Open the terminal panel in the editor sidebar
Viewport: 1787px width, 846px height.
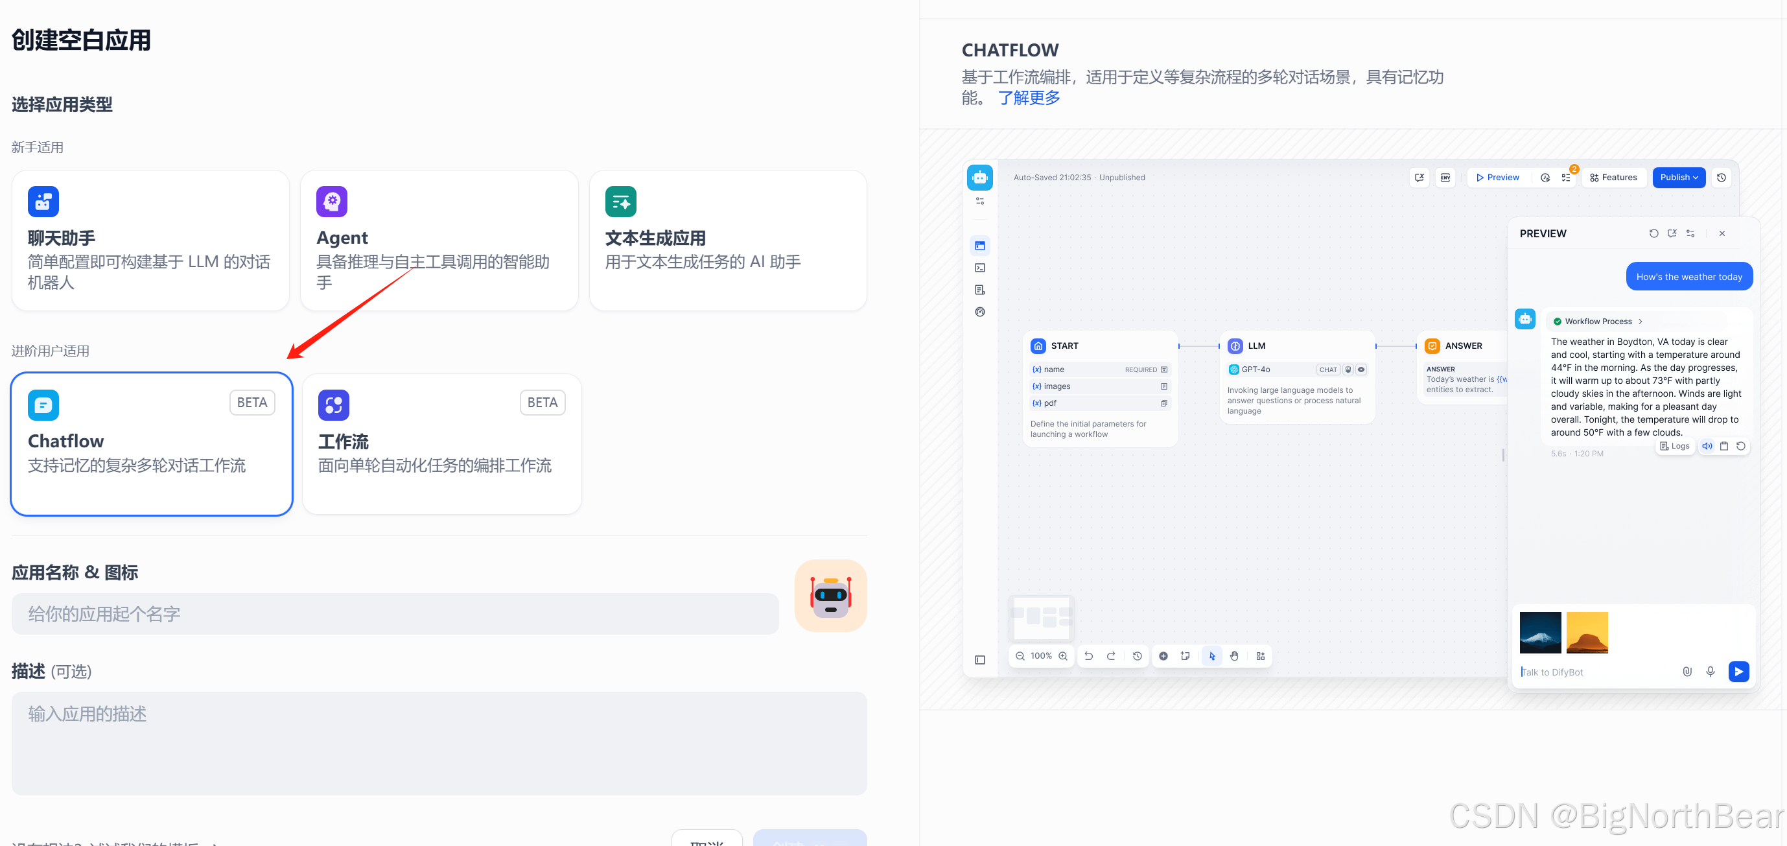click(980, 268)
